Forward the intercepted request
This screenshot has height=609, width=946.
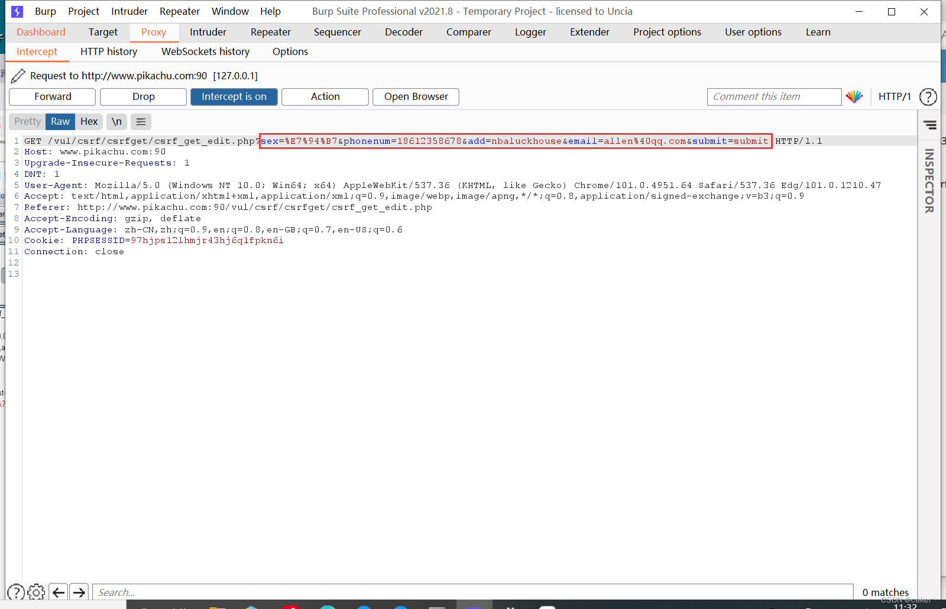(53, 97)
